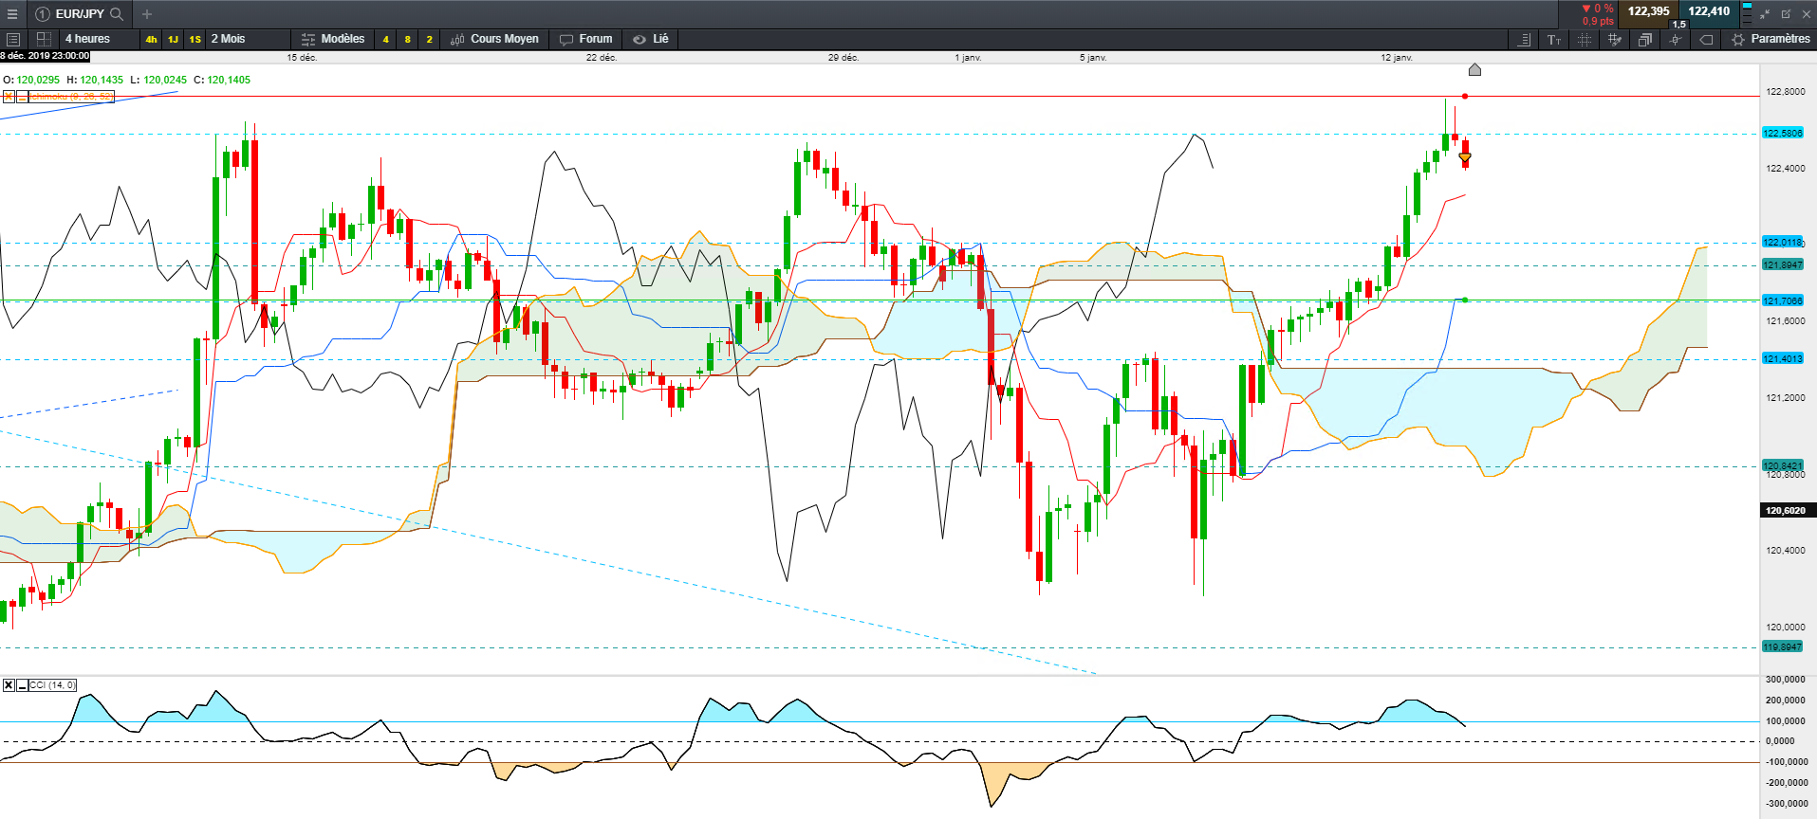This screenshot has width=1817, height=819.
Task: Click the buy price 122,410
Action: pos(1709,11)
